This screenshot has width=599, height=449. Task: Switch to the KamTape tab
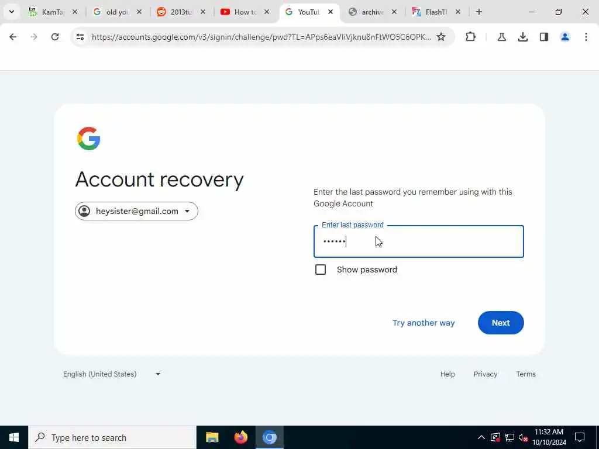click(x=53, y=12)
